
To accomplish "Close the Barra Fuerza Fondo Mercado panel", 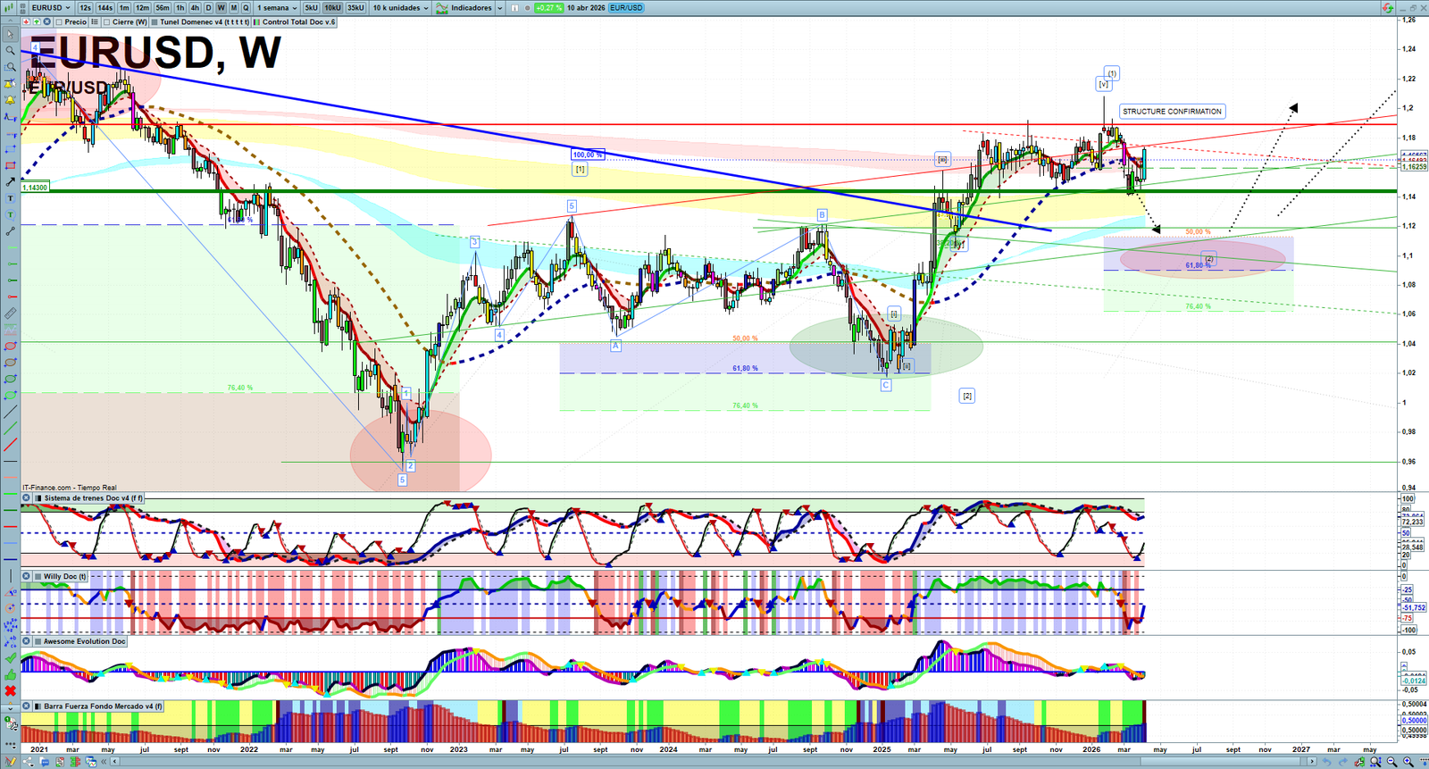I will (x=27, y=706).
